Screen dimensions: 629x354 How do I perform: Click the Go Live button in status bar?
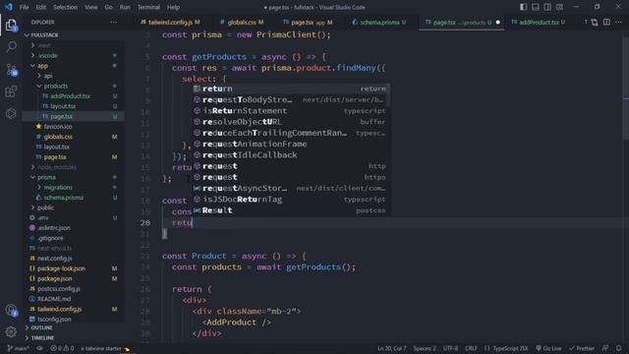[548, 348]
